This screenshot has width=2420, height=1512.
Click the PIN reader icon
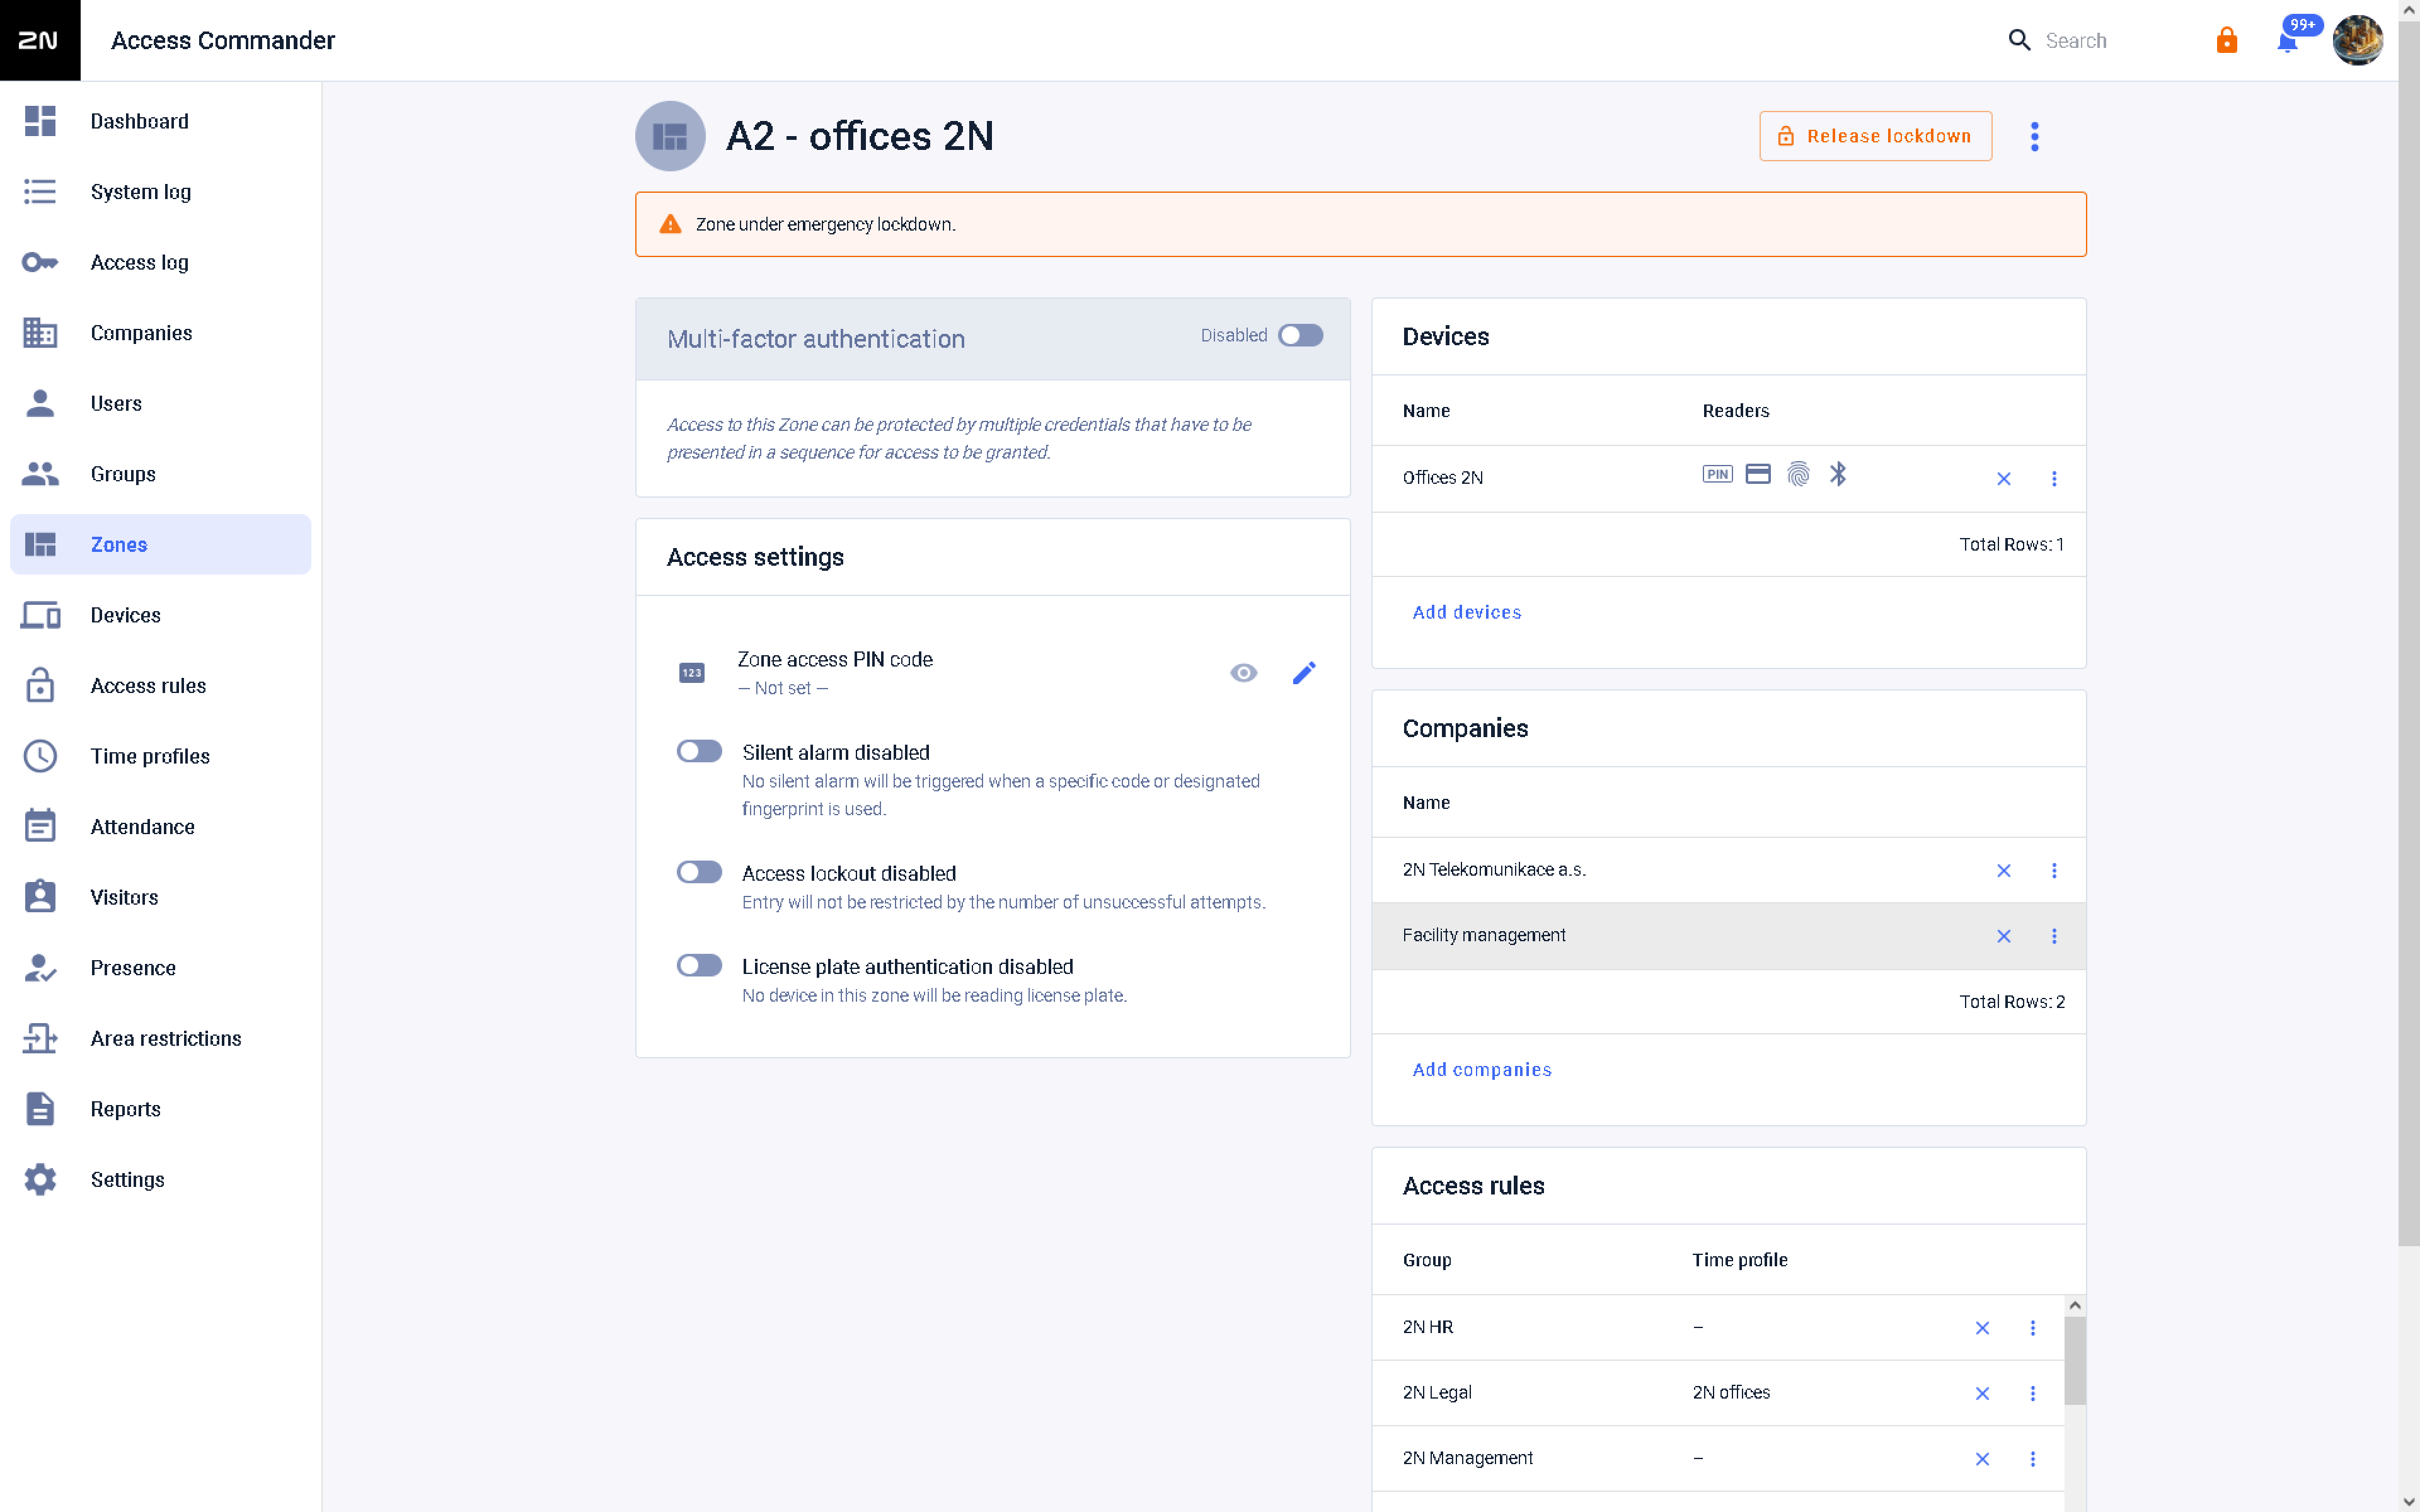click(x=1717, y=474)
